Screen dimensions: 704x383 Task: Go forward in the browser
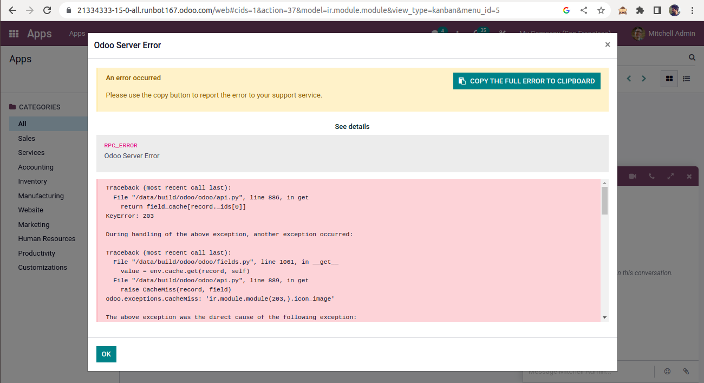click(x=30, y=10)
